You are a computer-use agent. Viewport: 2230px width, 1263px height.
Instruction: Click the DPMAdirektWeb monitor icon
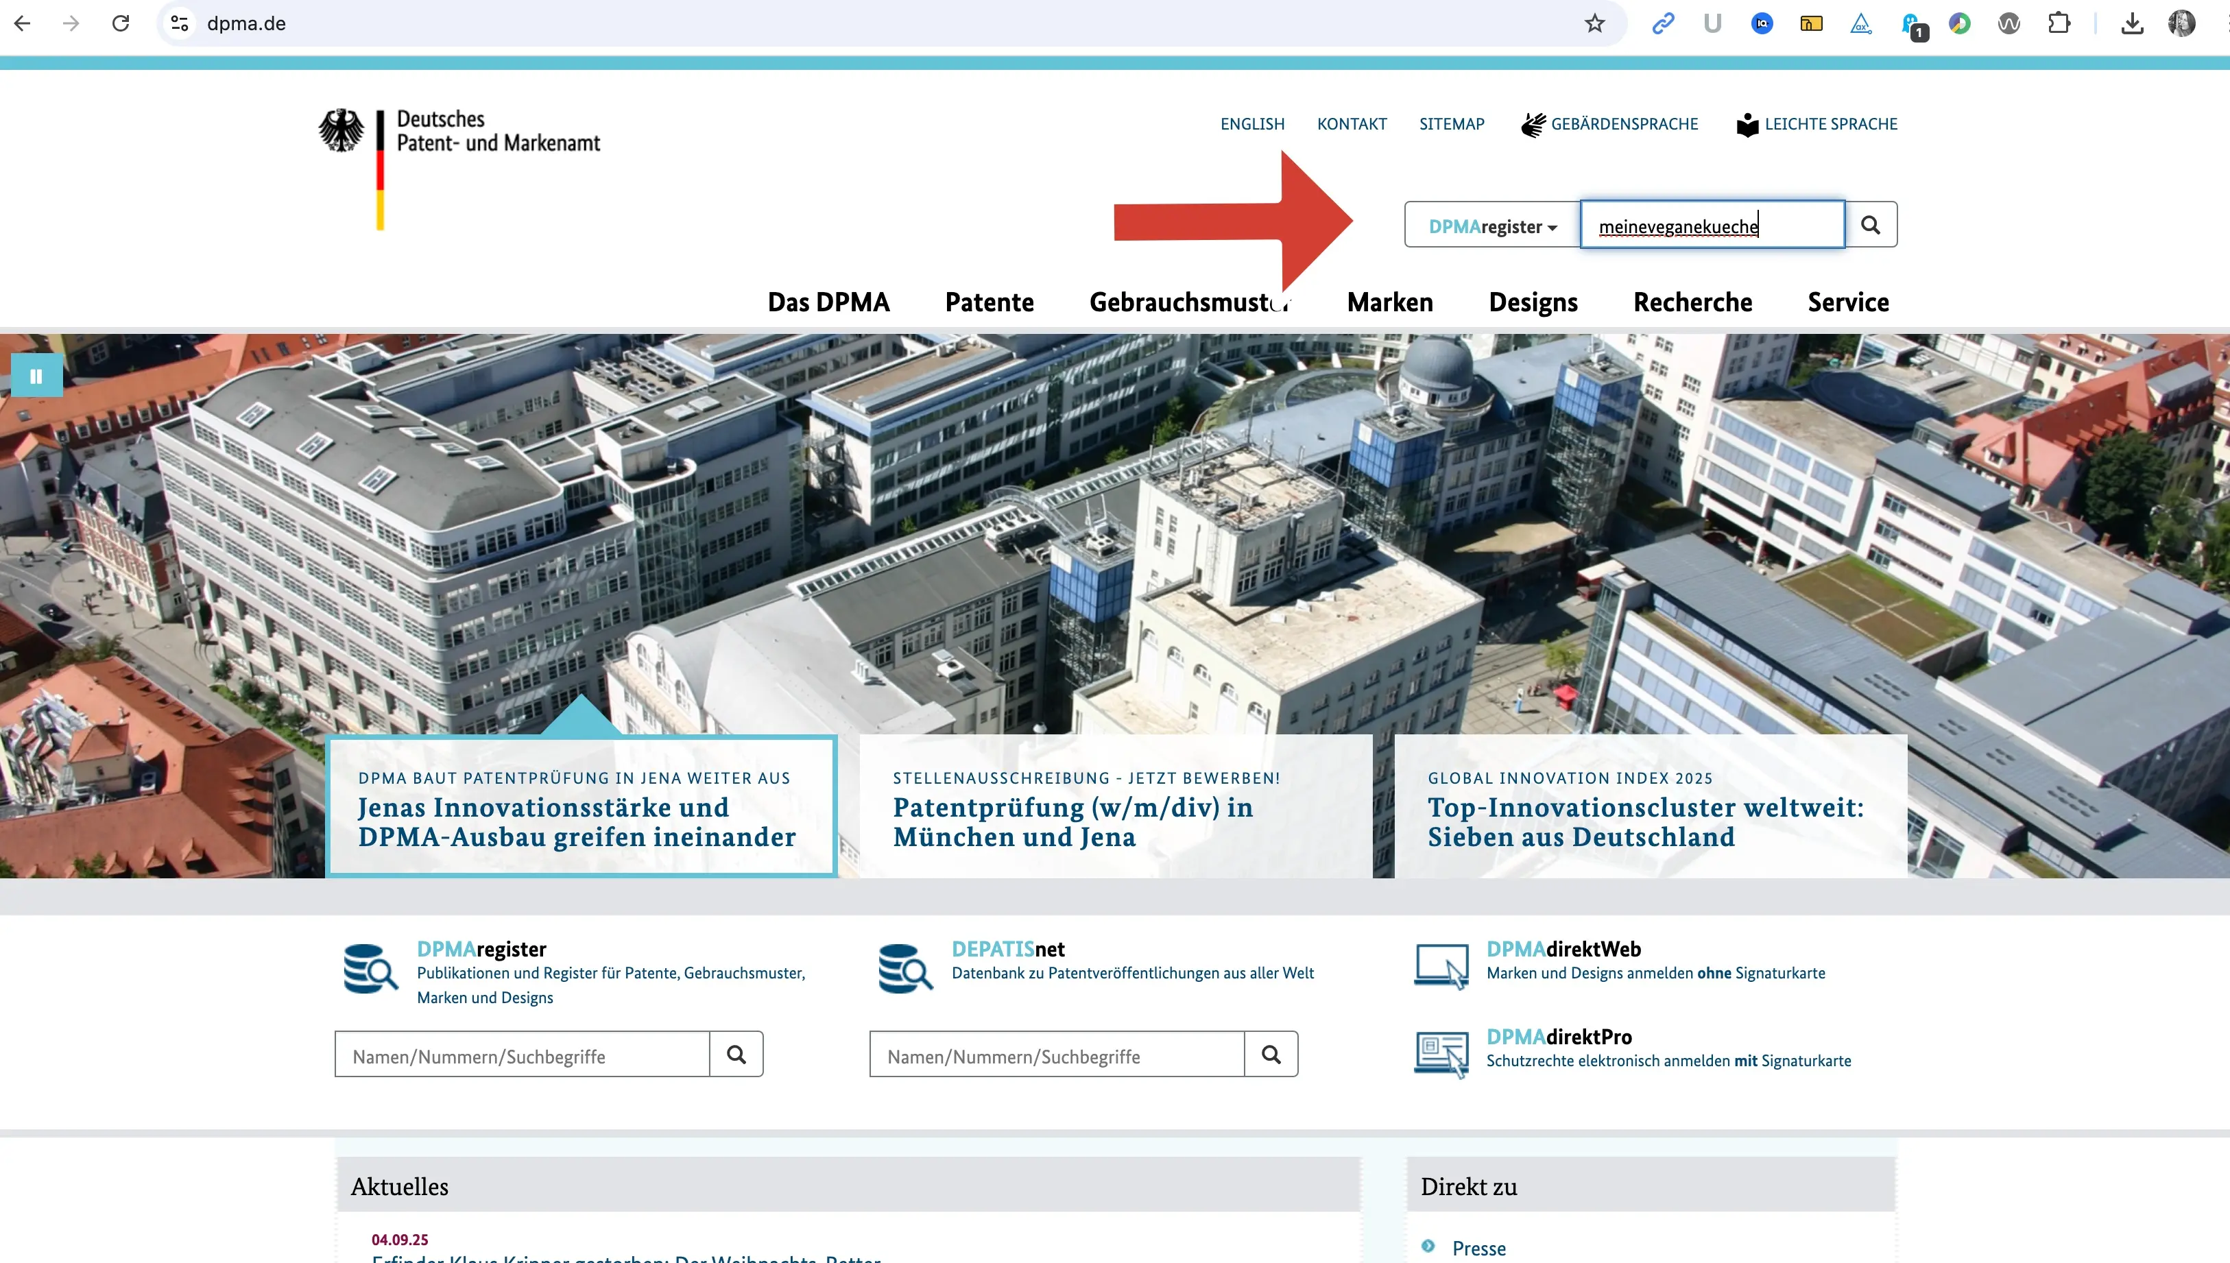1441,966
